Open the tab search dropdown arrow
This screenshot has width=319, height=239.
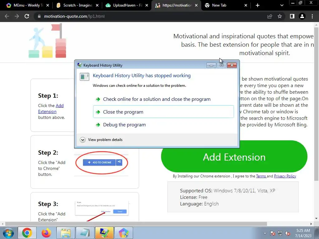pyautogui.click(x=282, y=5)
